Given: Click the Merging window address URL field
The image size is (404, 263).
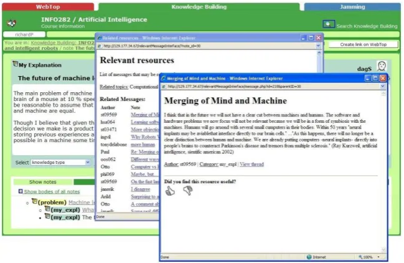Looking at the screenshot, I should click(271, 87).
